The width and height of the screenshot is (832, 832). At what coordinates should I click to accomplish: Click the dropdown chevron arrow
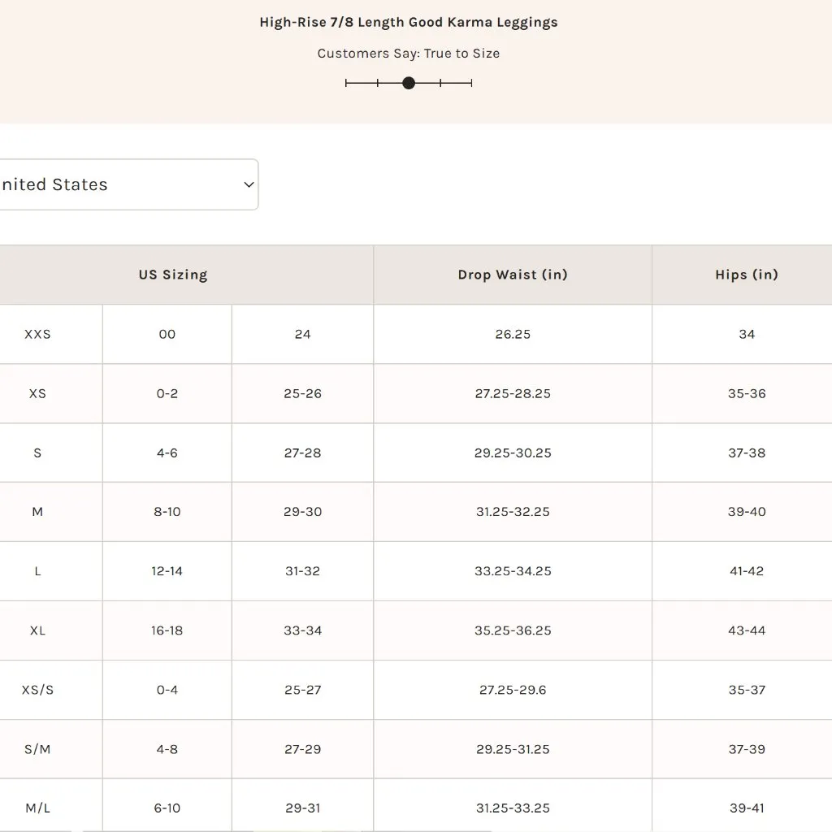[x=249, y=184]
